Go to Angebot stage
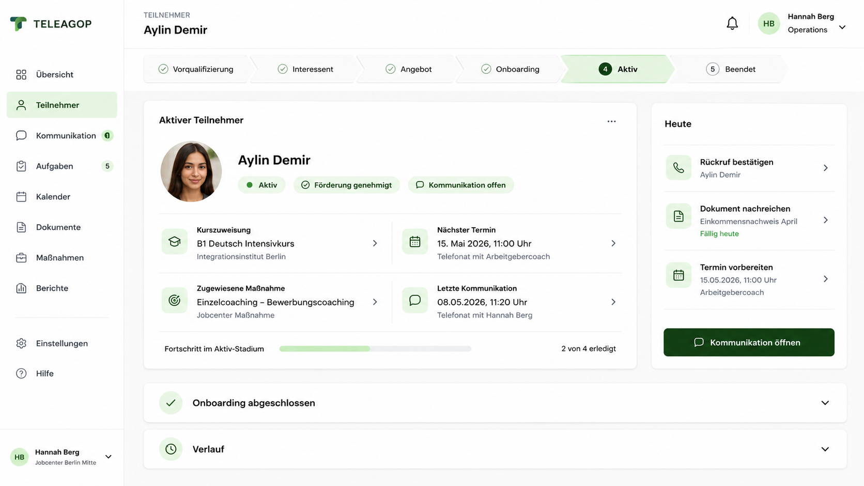 click(409, 69)
